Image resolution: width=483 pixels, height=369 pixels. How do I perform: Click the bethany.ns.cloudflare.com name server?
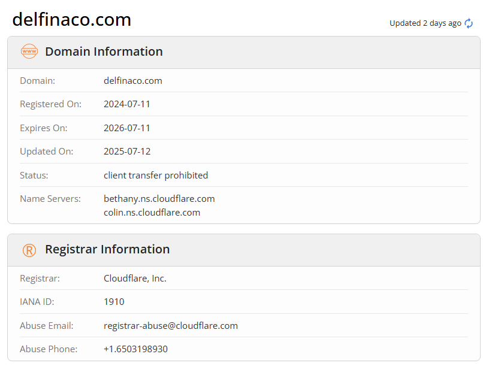tap(159, 199)
